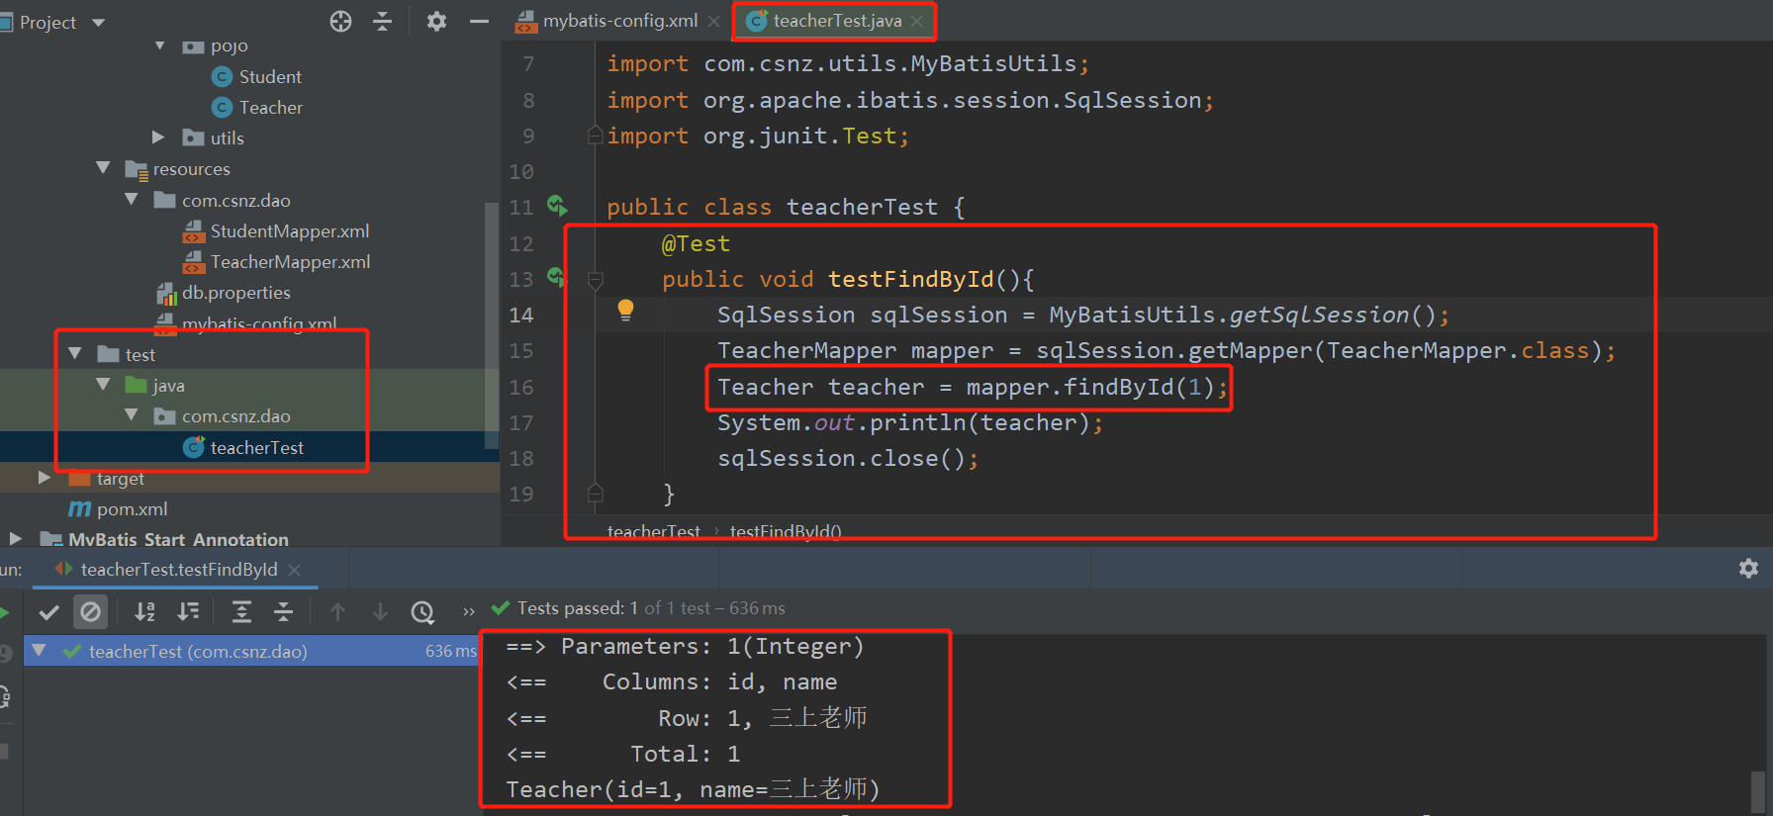Expand MyBatis Start Annotation module

(15, 539)
